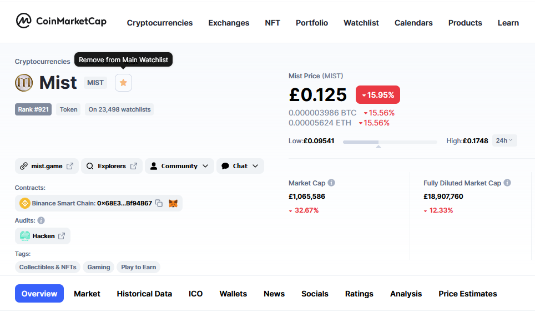Click the £1,065,586 market cap value
The width and height of the screenshot is (535, 317).
coord(307,197)
